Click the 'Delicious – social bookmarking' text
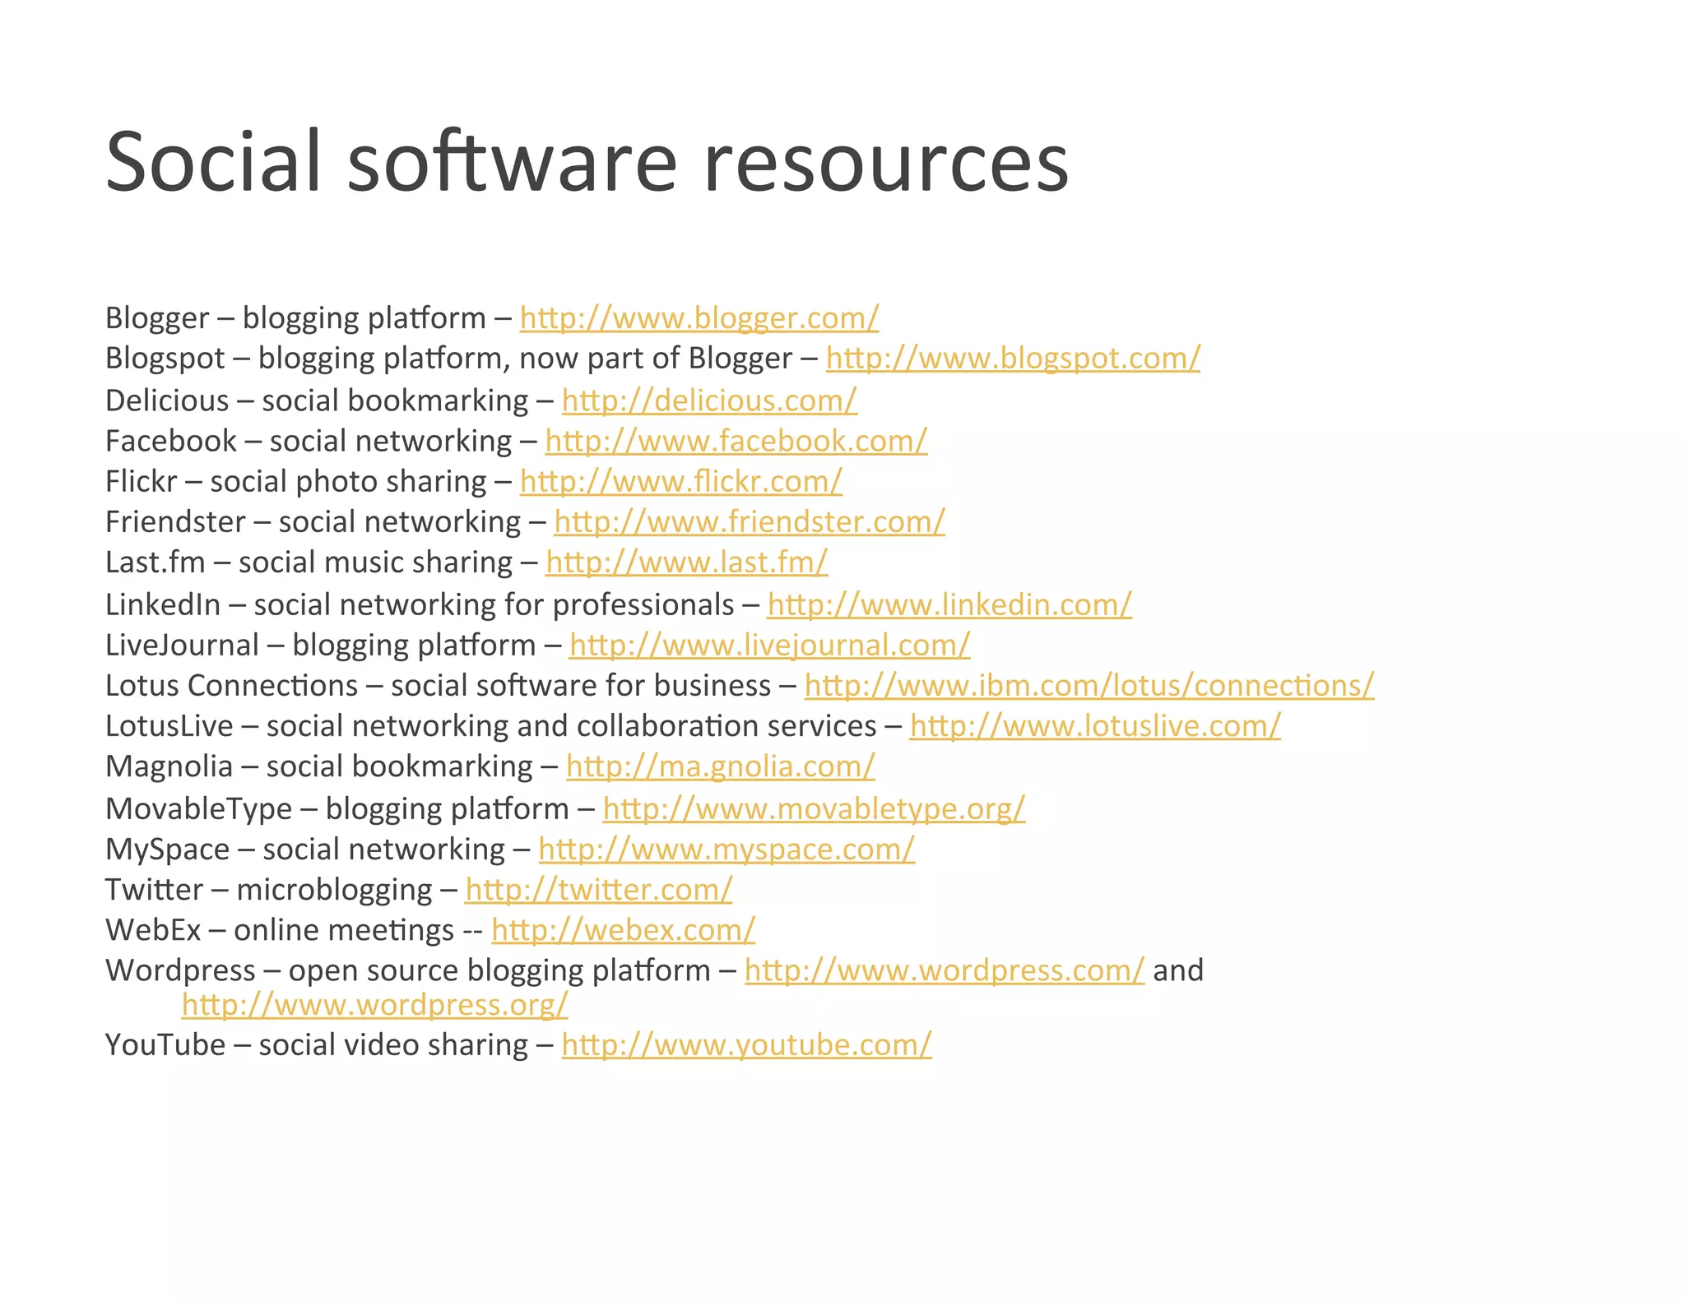This screenshot has width=1685, height=1301. [317, 400]
